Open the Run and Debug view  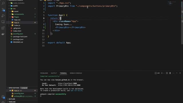[3, 16]
